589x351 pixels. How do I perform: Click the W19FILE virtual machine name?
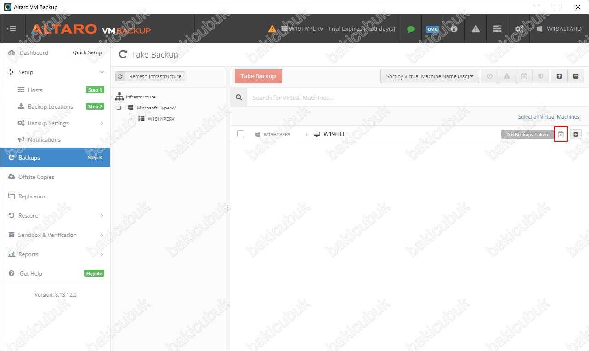(334, 134)
